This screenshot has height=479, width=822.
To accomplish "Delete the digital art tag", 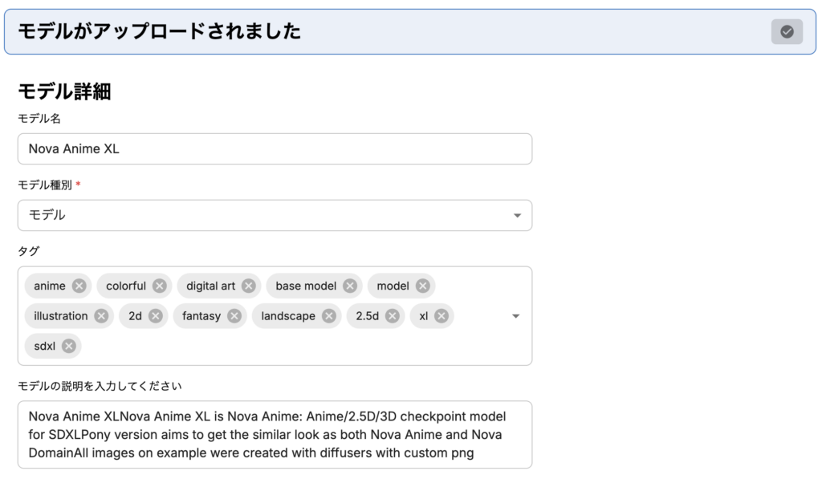I will [248, 286].
